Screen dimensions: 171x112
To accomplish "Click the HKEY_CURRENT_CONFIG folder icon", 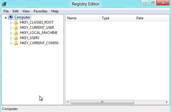I will (16, 43).
